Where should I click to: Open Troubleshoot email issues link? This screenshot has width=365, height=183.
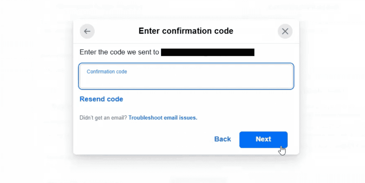[163, 117]
